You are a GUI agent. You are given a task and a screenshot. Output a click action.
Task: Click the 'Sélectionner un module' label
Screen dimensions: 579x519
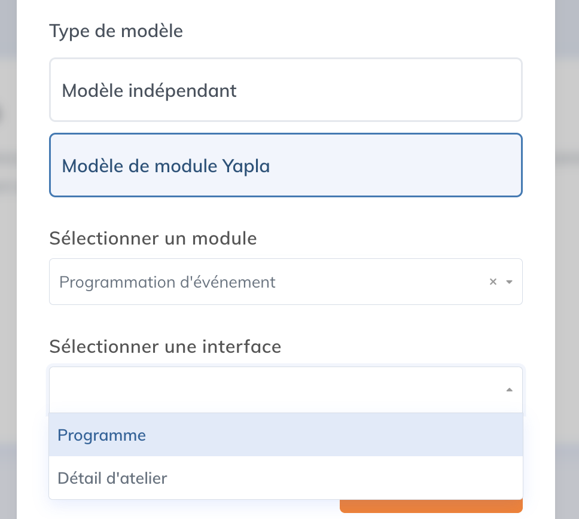pos(153,238)
